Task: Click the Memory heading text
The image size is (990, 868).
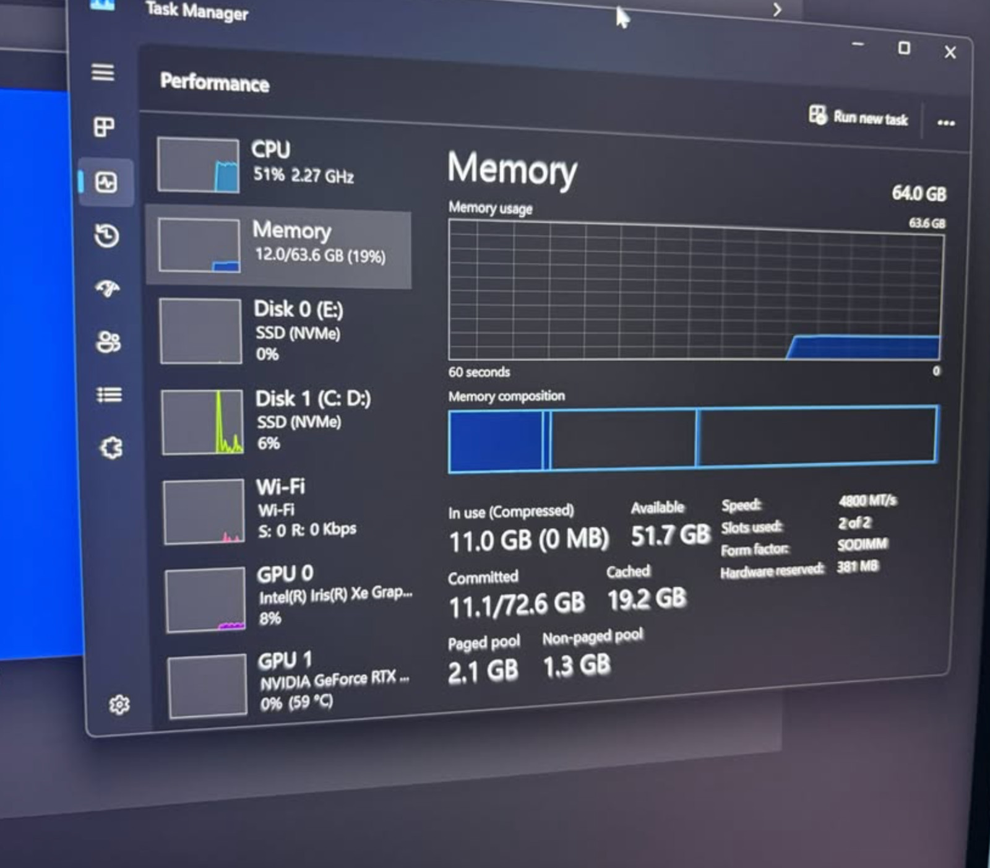Action: click(x=512, y=169)
